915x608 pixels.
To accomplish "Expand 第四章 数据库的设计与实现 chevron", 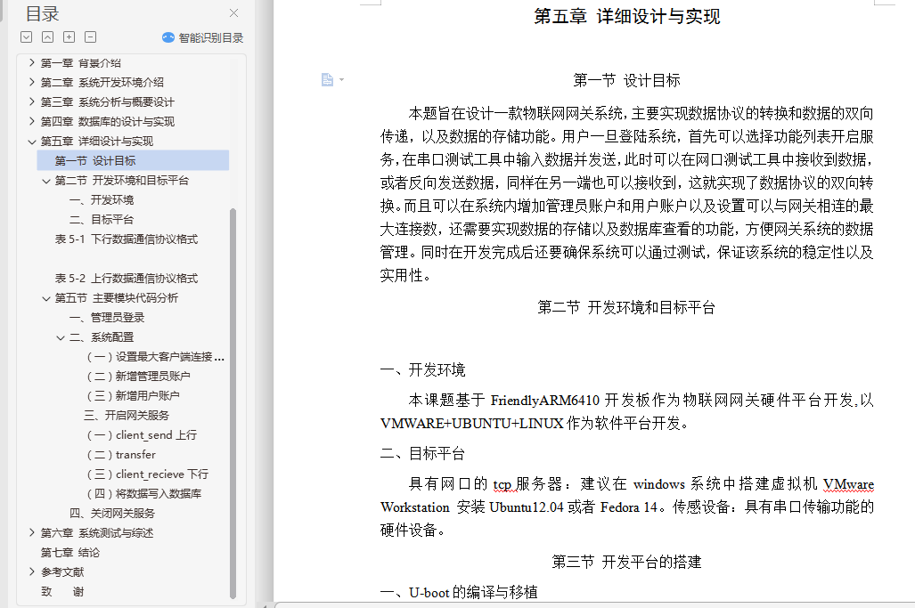I will click(x=31, y=121).
